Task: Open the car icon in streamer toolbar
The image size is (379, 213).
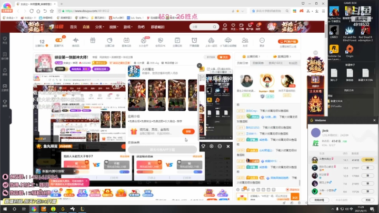Action: tap(211, 40)
